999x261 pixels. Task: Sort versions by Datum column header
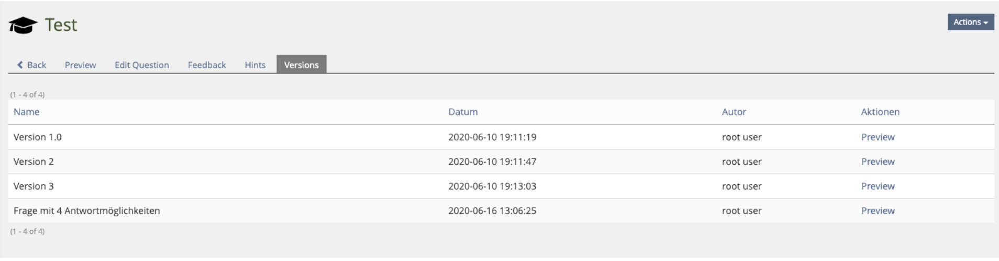463,112
